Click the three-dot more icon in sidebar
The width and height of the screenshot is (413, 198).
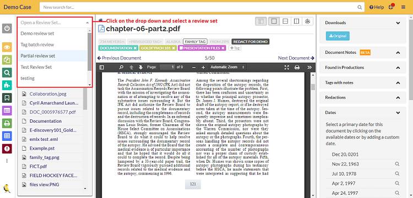(x=7, y=161)
